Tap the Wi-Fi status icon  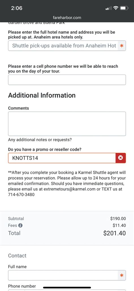[x=116, y=8]
